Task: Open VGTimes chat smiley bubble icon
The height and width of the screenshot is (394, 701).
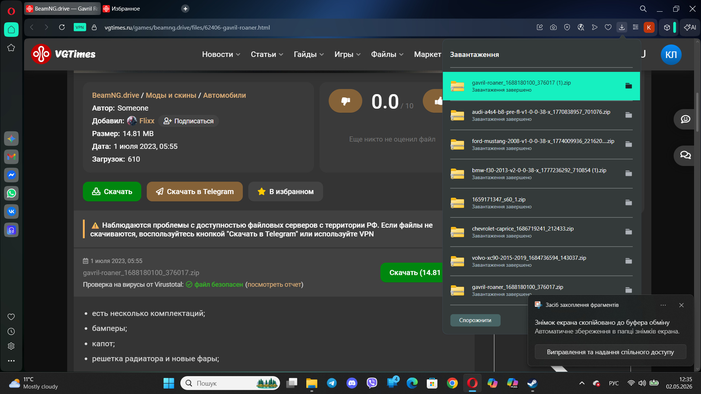Action: pyautogui.click(x=685, y=119)
